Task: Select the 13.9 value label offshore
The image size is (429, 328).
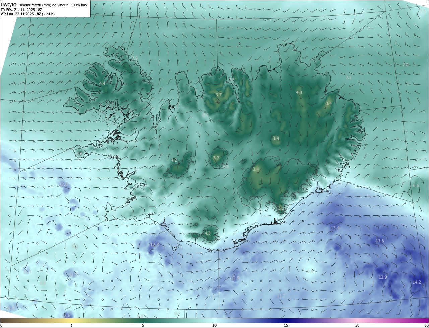Action: point(383,277)
